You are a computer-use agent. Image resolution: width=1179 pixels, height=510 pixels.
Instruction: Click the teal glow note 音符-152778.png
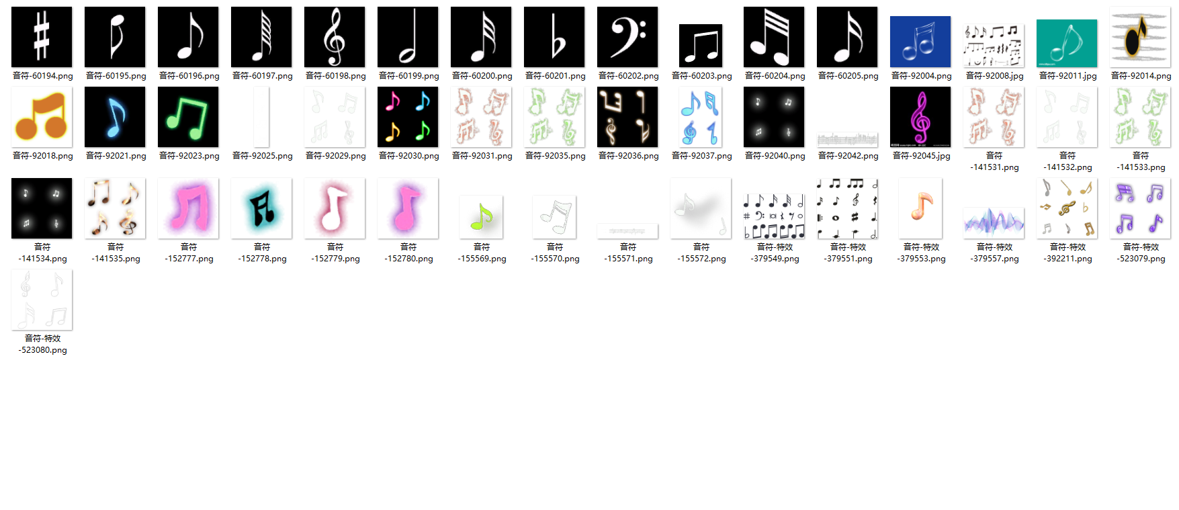click(x=261, y=208)
